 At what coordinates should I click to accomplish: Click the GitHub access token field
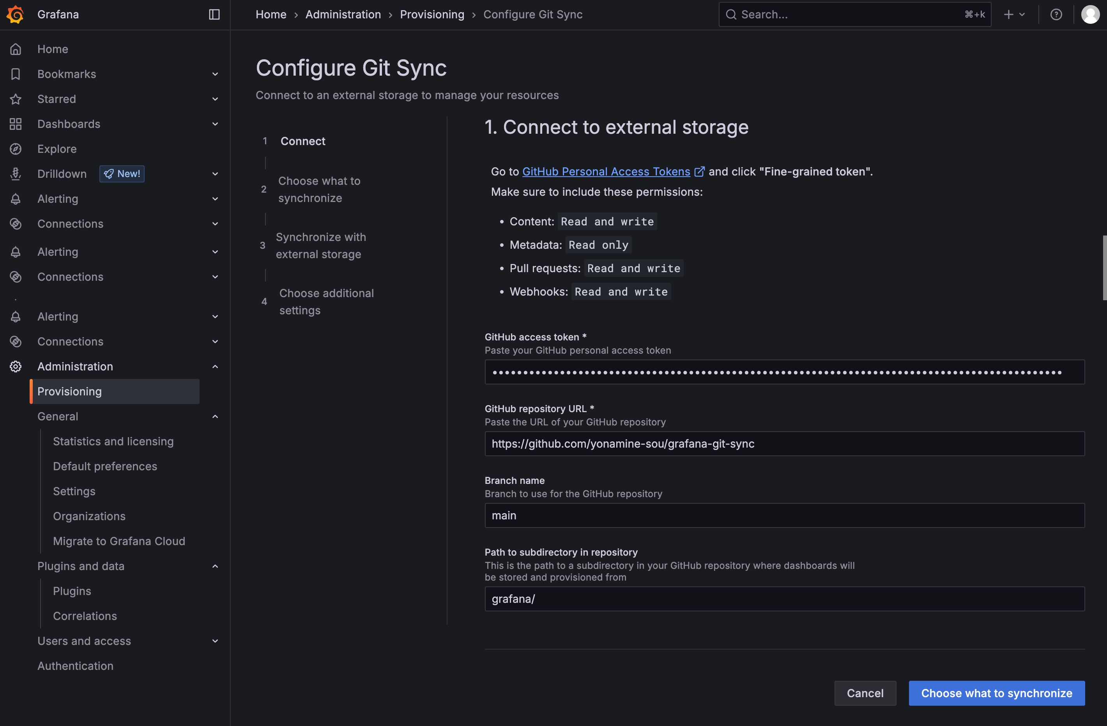point(784,372)
